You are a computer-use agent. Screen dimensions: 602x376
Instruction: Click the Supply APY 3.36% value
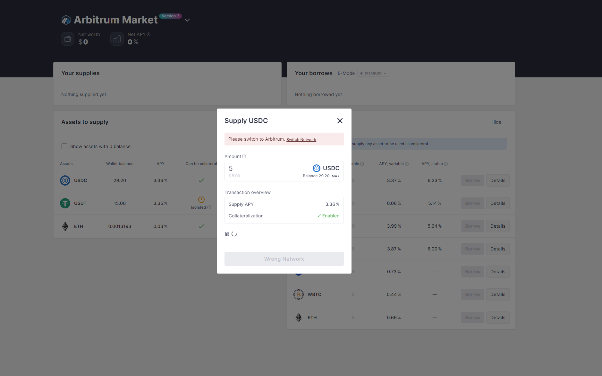coord(332,204)
